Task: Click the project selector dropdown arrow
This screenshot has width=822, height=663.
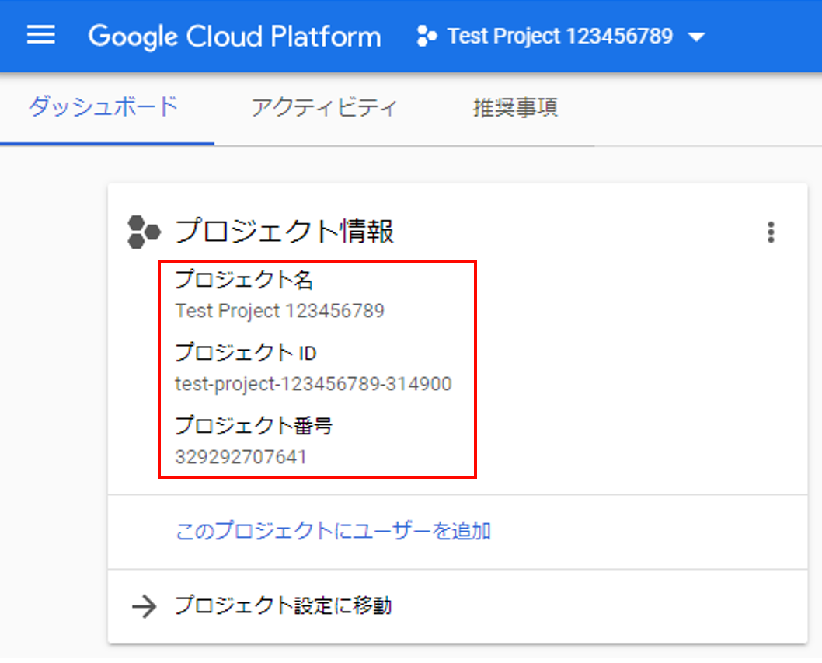Action: 696,37
